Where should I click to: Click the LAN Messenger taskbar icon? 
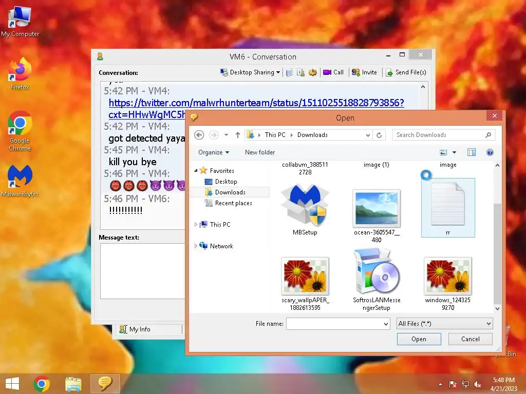tap(105, 384)
